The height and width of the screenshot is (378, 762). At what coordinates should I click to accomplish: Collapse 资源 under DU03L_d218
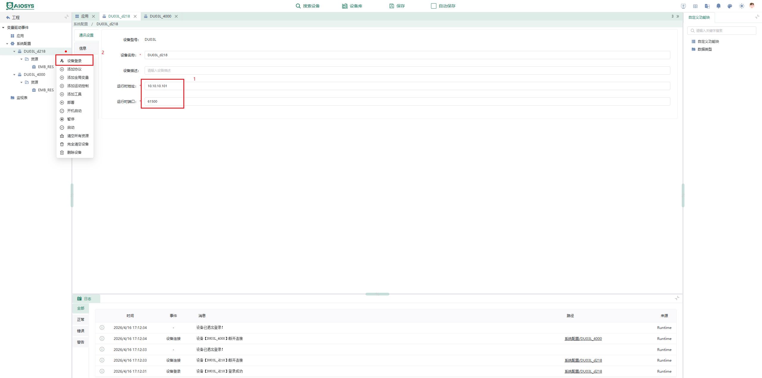[21, 59]
